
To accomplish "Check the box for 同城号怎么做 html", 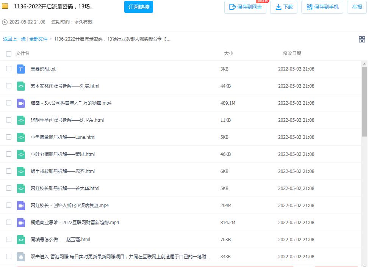I will pyautogui.click(x=9, y=239).
